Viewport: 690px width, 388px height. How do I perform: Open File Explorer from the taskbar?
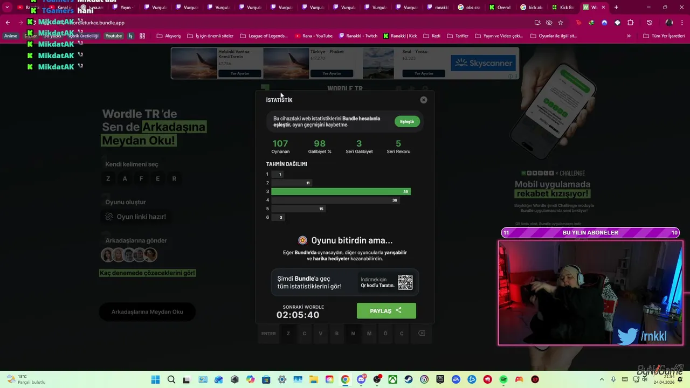coord(313,380)
